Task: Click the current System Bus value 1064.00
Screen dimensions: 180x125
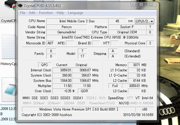Action: pos(62,81)
